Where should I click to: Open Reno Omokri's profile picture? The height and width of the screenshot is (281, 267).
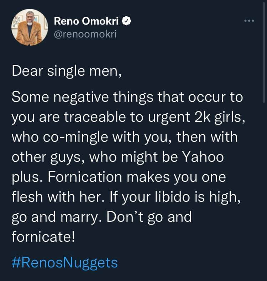coord(30,27)
